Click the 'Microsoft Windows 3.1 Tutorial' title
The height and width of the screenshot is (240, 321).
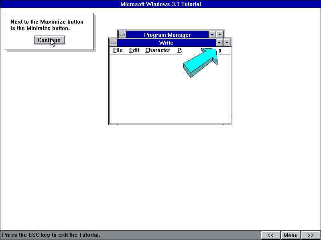(160, 4)
